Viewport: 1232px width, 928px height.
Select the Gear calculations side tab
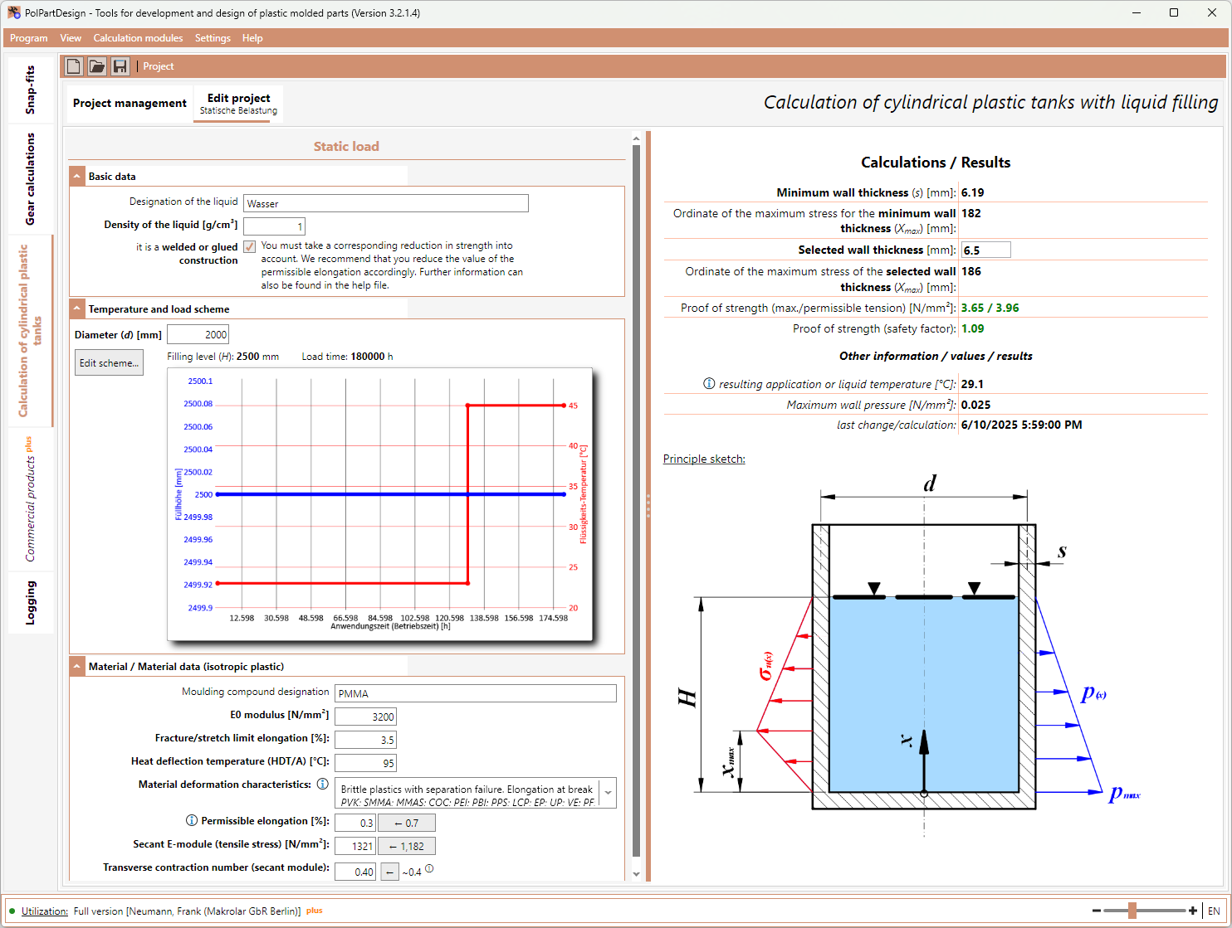coord(31,179)
